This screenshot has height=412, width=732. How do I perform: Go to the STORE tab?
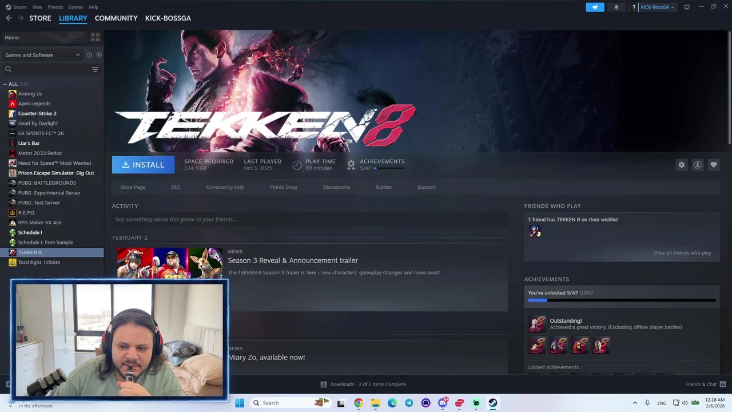40,18
